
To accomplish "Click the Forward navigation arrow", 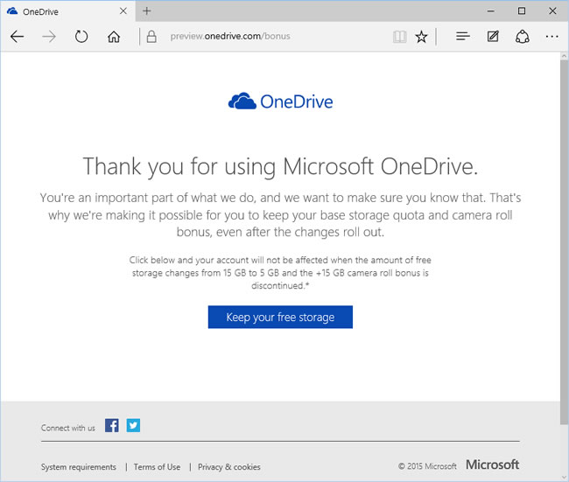I will pos(49,37).
